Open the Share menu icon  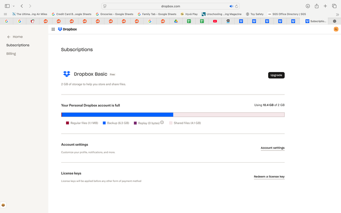point(316,6)
